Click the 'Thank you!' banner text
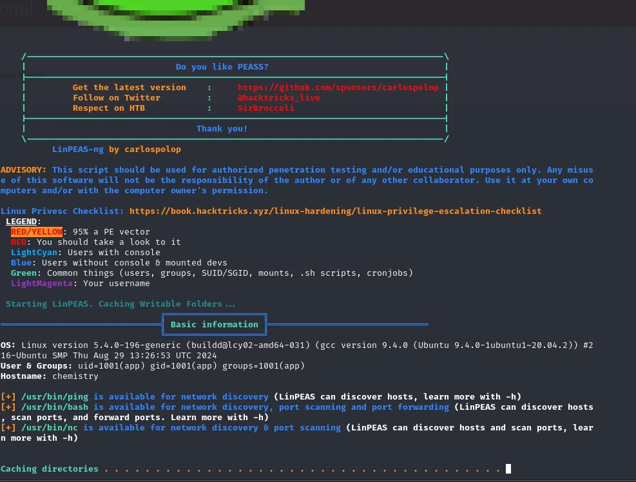 click(x=222, y=129)
